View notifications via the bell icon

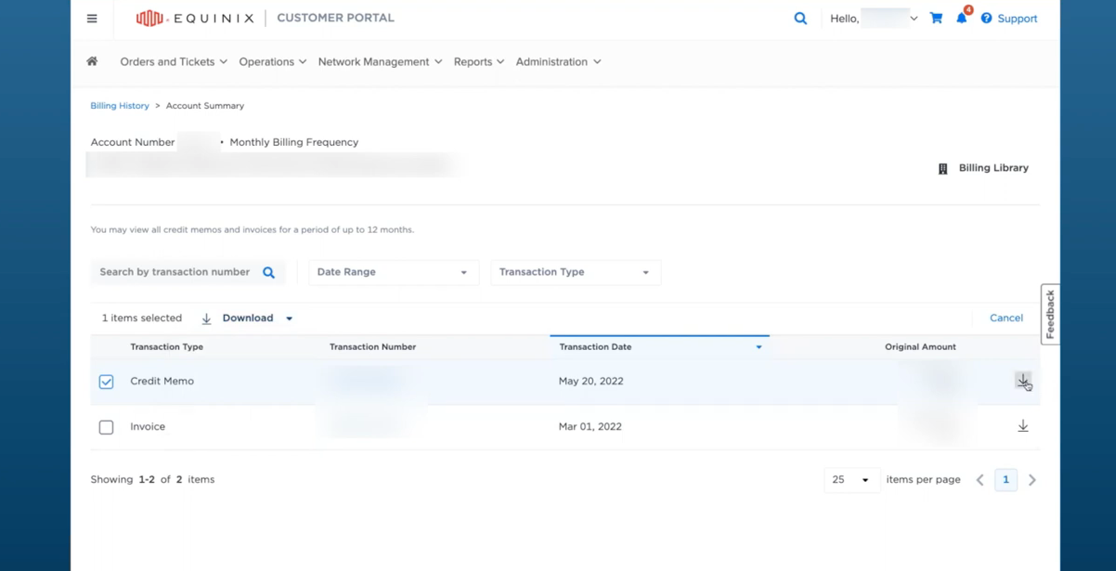pos(962,19)
